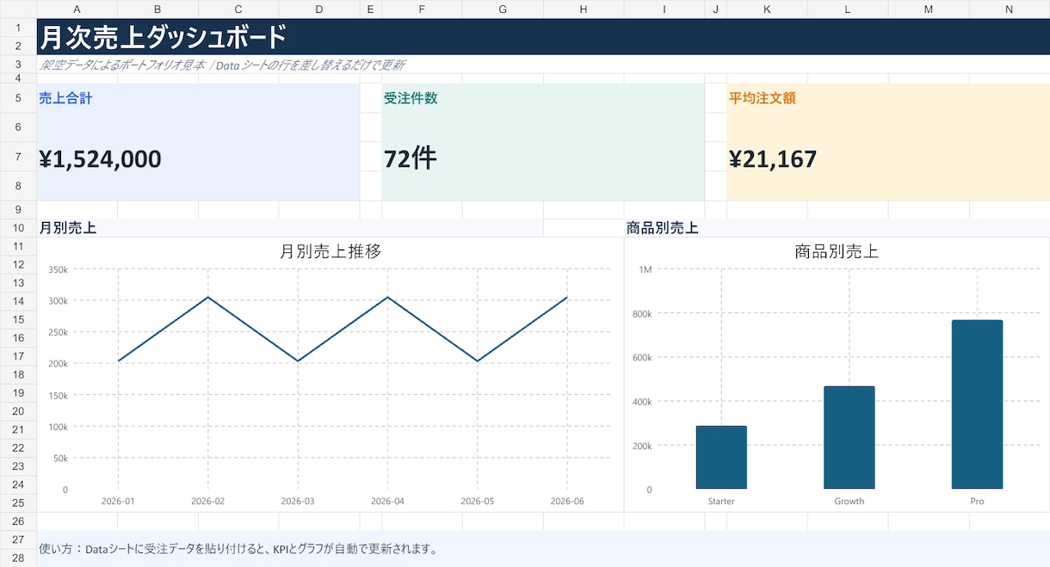1050x567 pixels.
Task: Click the 150k axis value
Action: [x=59, y=395]
